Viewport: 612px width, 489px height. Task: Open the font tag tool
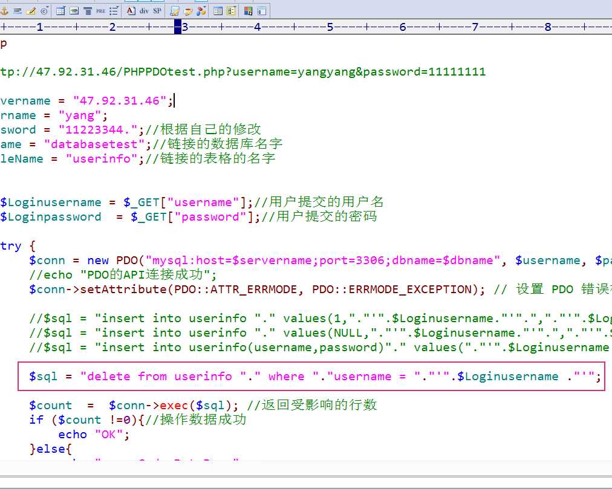pos(131,11)
